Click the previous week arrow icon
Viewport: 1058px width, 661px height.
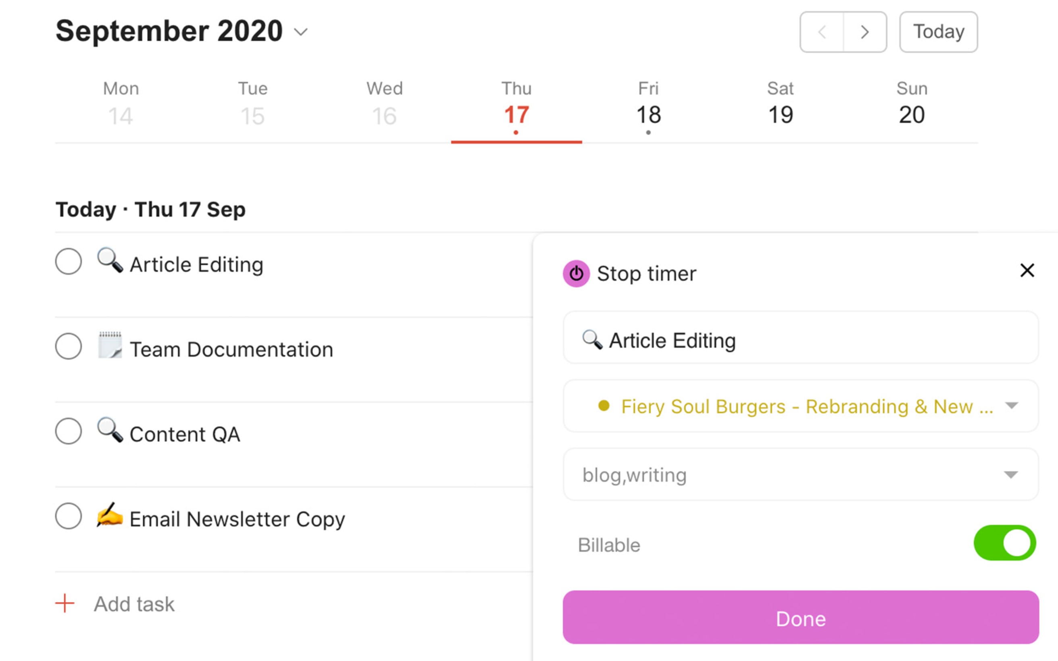coord(822,32)
